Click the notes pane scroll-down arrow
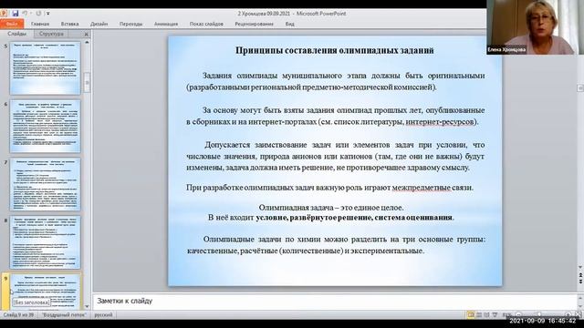The image size is (584, 328). 580,306
